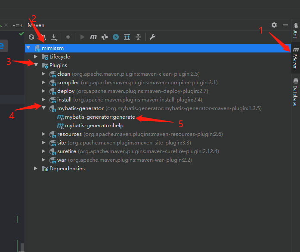
Task: Collapse the mybatis-generator plugin node
Action: pyautogui.click(x=44, y=108)
